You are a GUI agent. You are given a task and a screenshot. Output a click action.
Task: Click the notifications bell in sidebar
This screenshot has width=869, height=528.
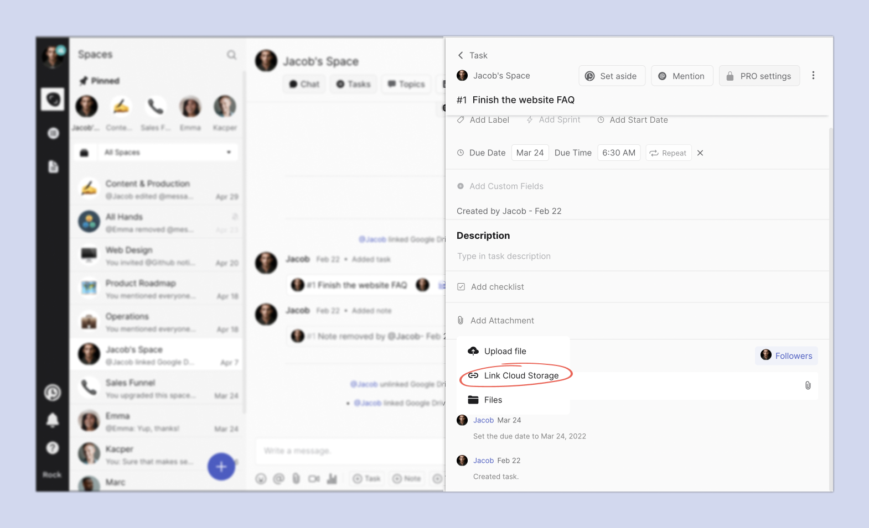coord(53,420)
